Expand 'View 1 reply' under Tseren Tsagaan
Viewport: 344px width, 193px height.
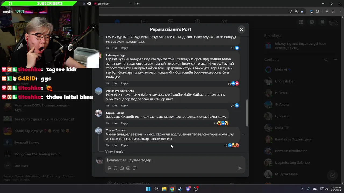[x=114, y=152]
